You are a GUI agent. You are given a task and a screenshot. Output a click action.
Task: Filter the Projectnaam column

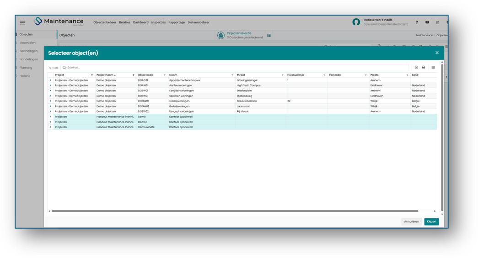click(x=133, y=75)
